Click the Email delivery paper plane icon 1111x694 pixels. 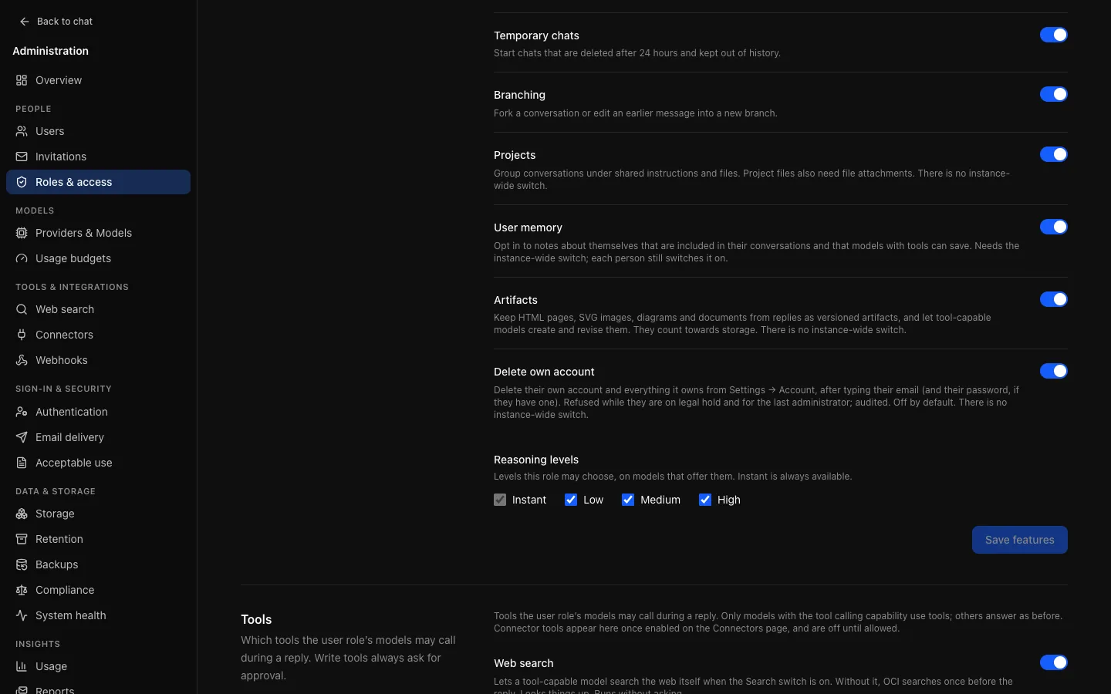pyautogui.click(x=22, y=437)
